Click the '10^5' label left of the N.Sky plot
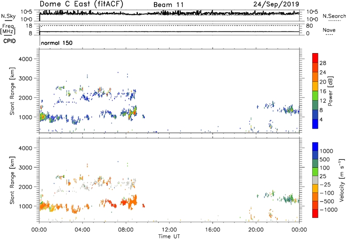The width and height of the screenshot is (346, 239). tap(26, 12)
